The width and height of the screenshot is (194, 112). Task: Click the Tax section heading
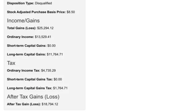click(11, 63)
